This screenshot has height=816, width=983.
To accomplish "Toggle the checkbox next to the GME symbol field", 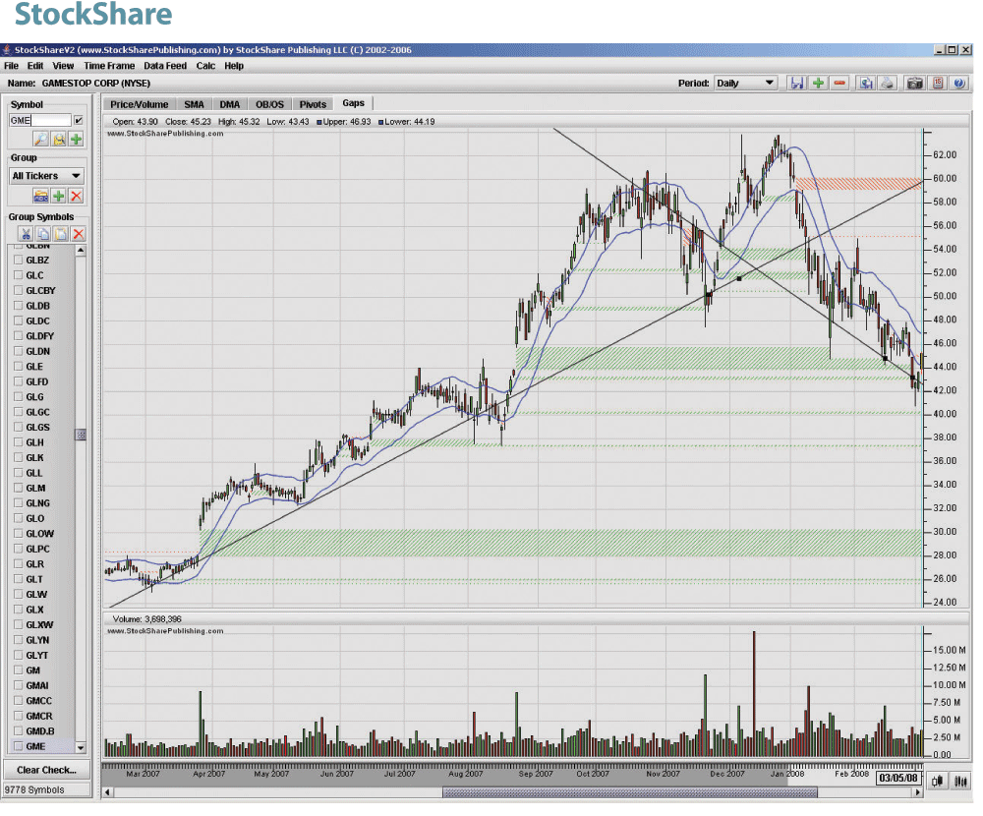I will click(79, 121).
